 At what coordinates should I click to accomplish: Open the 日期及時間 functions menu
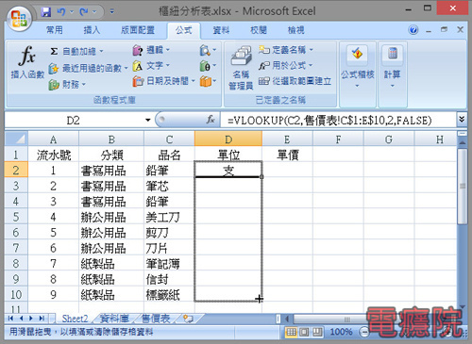coord(163,81)
